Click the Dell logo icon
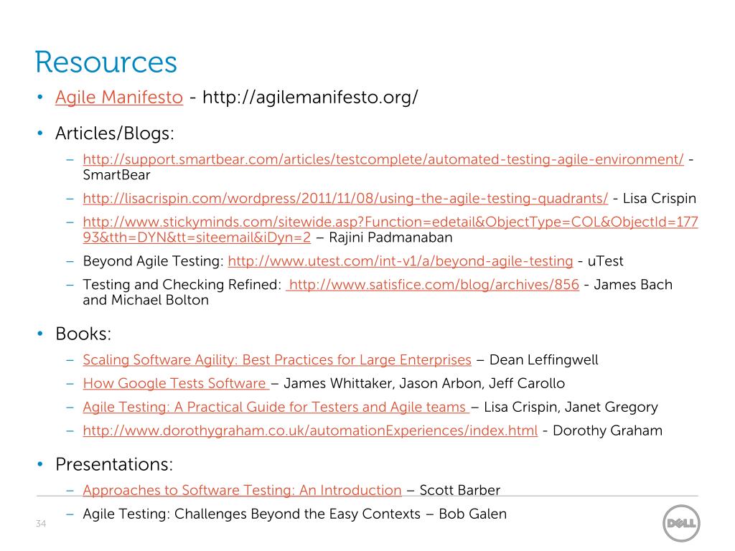Screen dimensions: 735x551 pyautogui.click(x=681, y=523)
